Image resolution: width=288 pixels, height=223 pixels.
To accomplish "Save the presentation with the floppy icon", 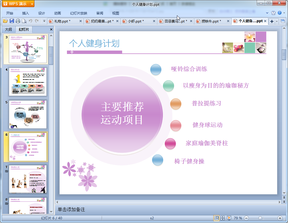I will click(12, 21).
